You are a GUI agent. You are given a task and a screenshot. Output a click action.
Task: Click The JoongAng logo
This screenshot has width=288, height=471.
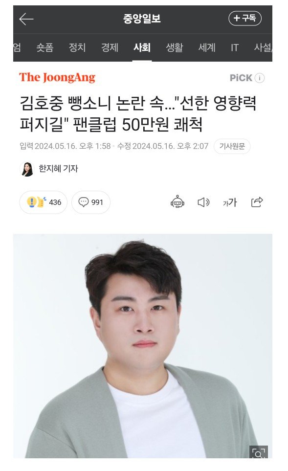[x=57, y=77]
